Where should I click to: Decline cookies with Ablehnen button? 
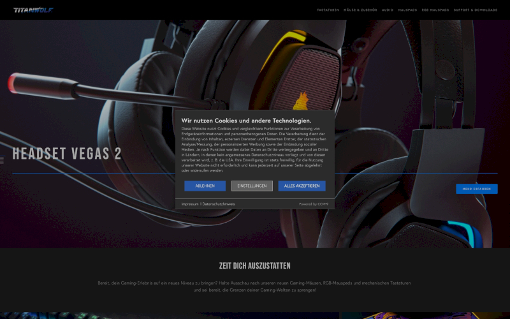[x=205, y=186]
